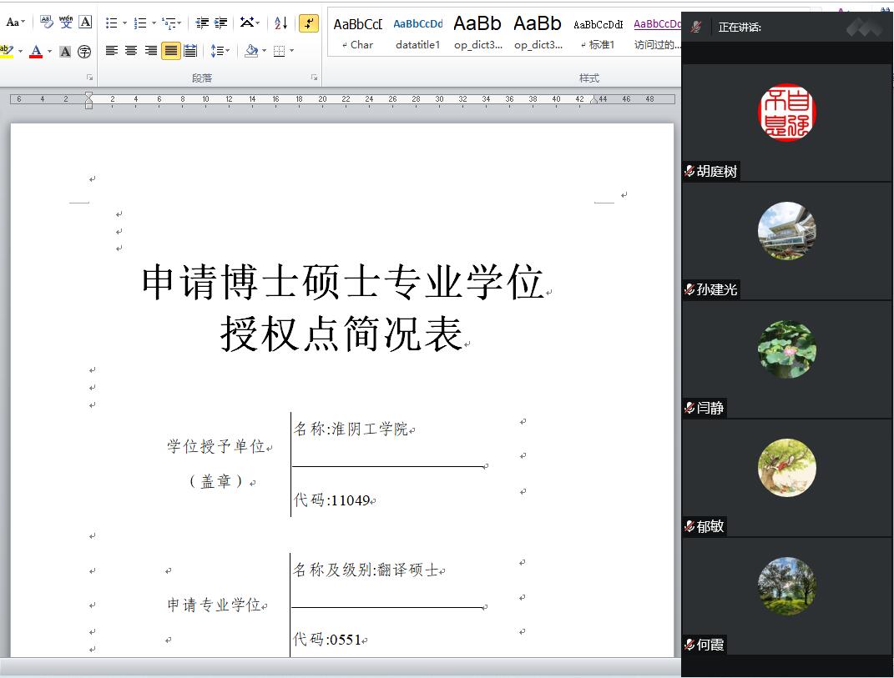Image resolution: width=894 pixels, height=678 pixels.
Task: Apply the datatitle1 style
Action: click(x=417, y=33)
